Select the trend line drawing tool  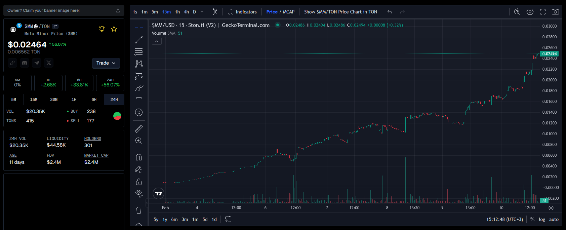[139, 40]
